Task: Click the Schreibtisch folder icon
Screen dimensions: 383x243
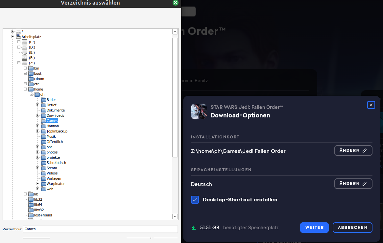Action: (43, 163)
